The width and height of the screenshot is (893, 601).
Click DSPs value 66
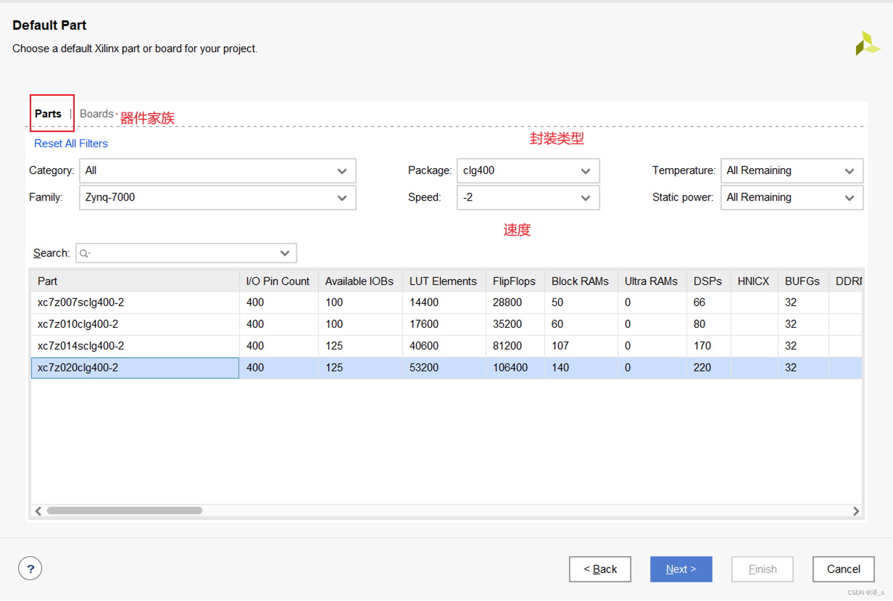pos(699,303)
